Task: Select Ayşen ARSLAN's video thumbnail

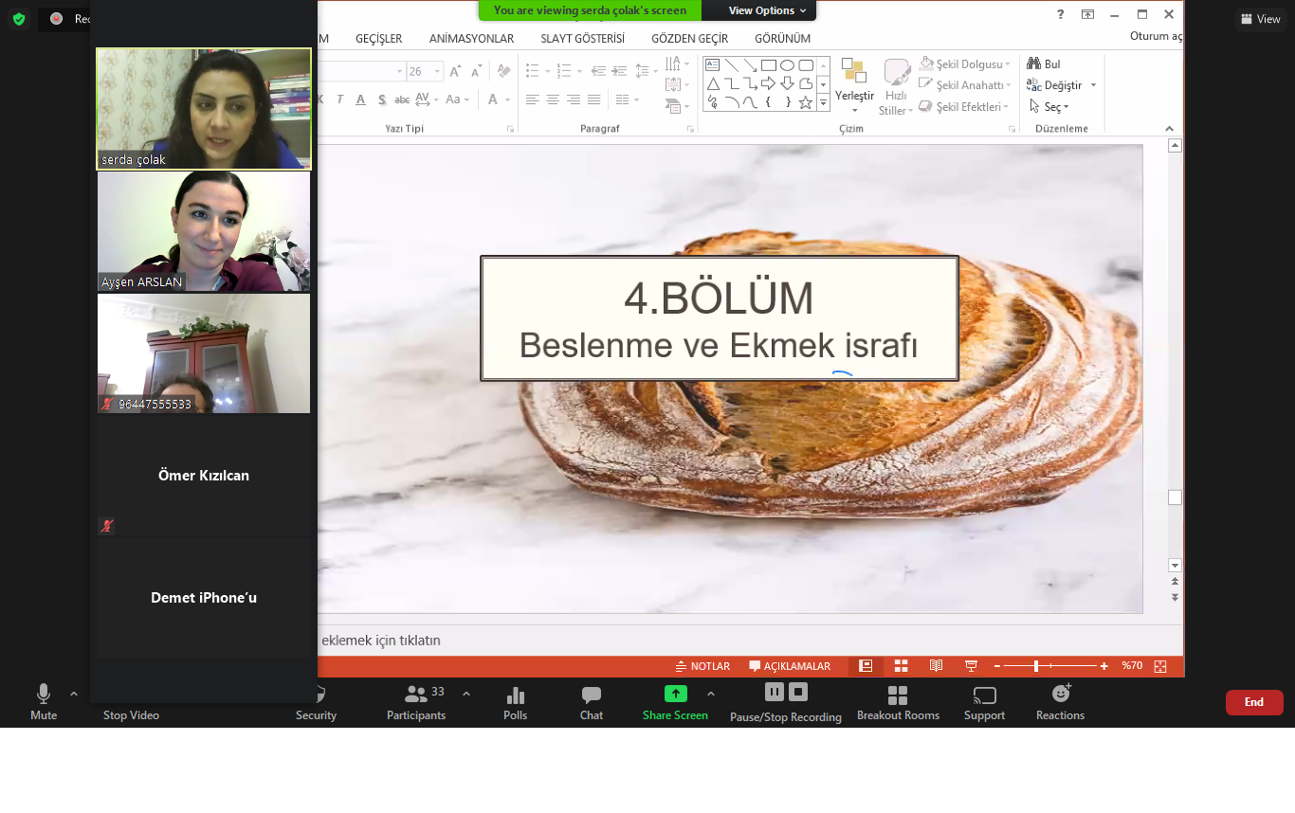Action: point(204,231)
